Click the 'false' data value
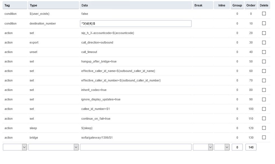This screenshot has height=164, width=275. (x=84, y=14)
